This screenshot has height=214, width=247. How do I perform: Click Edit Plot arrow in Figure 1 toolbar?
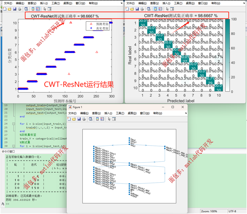click(x=109, y=119)
